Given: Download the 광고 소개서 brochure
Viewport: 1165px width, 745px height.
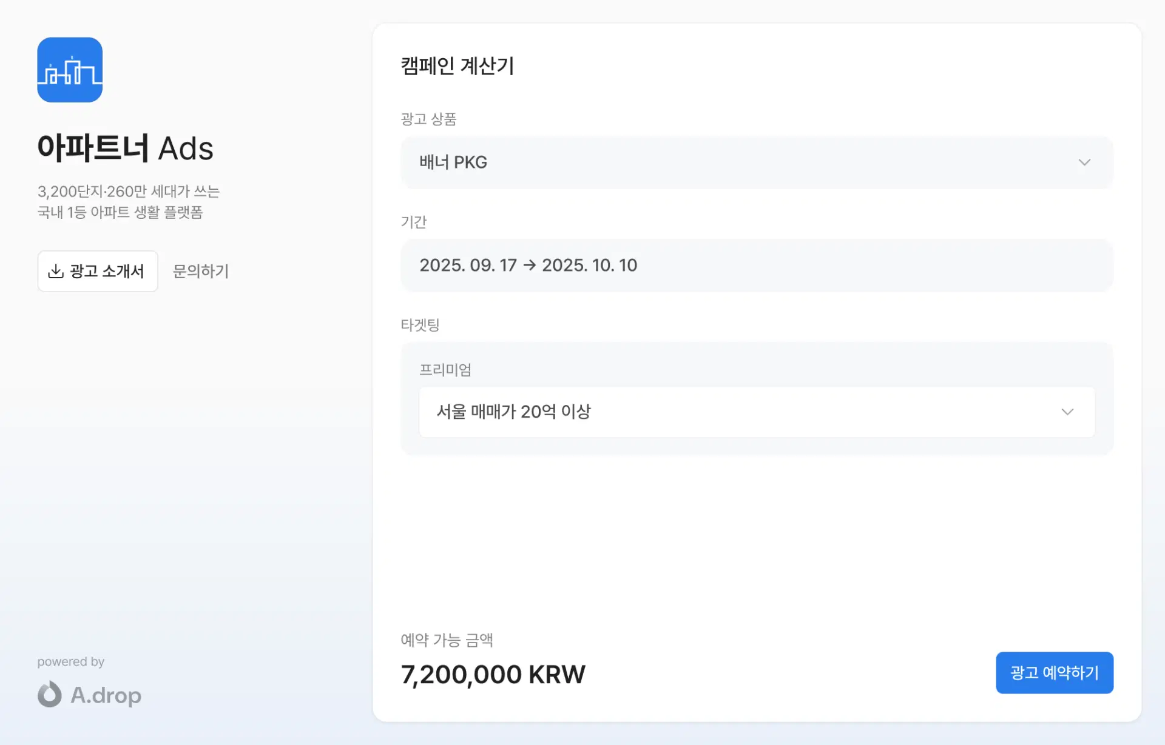Looking at the screenshot, I should (x=98, y=271).
